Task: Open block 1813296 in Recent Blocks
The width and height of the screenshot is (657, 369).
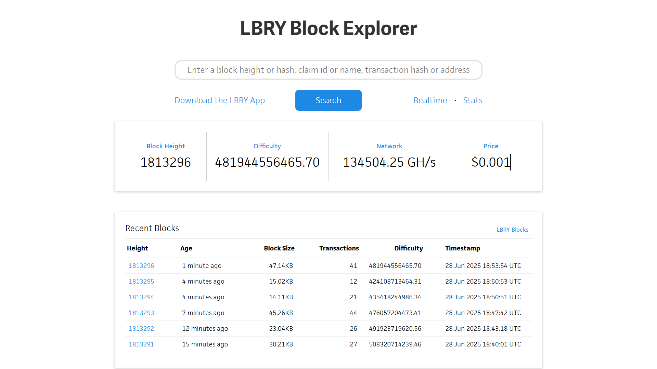Action: point(141,266)
